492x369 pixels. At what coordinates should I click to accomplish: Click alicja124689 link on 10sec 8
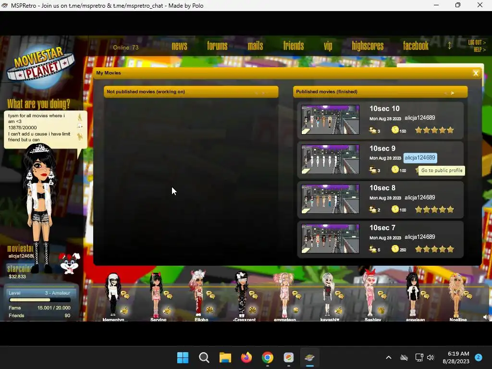point(420,197)
